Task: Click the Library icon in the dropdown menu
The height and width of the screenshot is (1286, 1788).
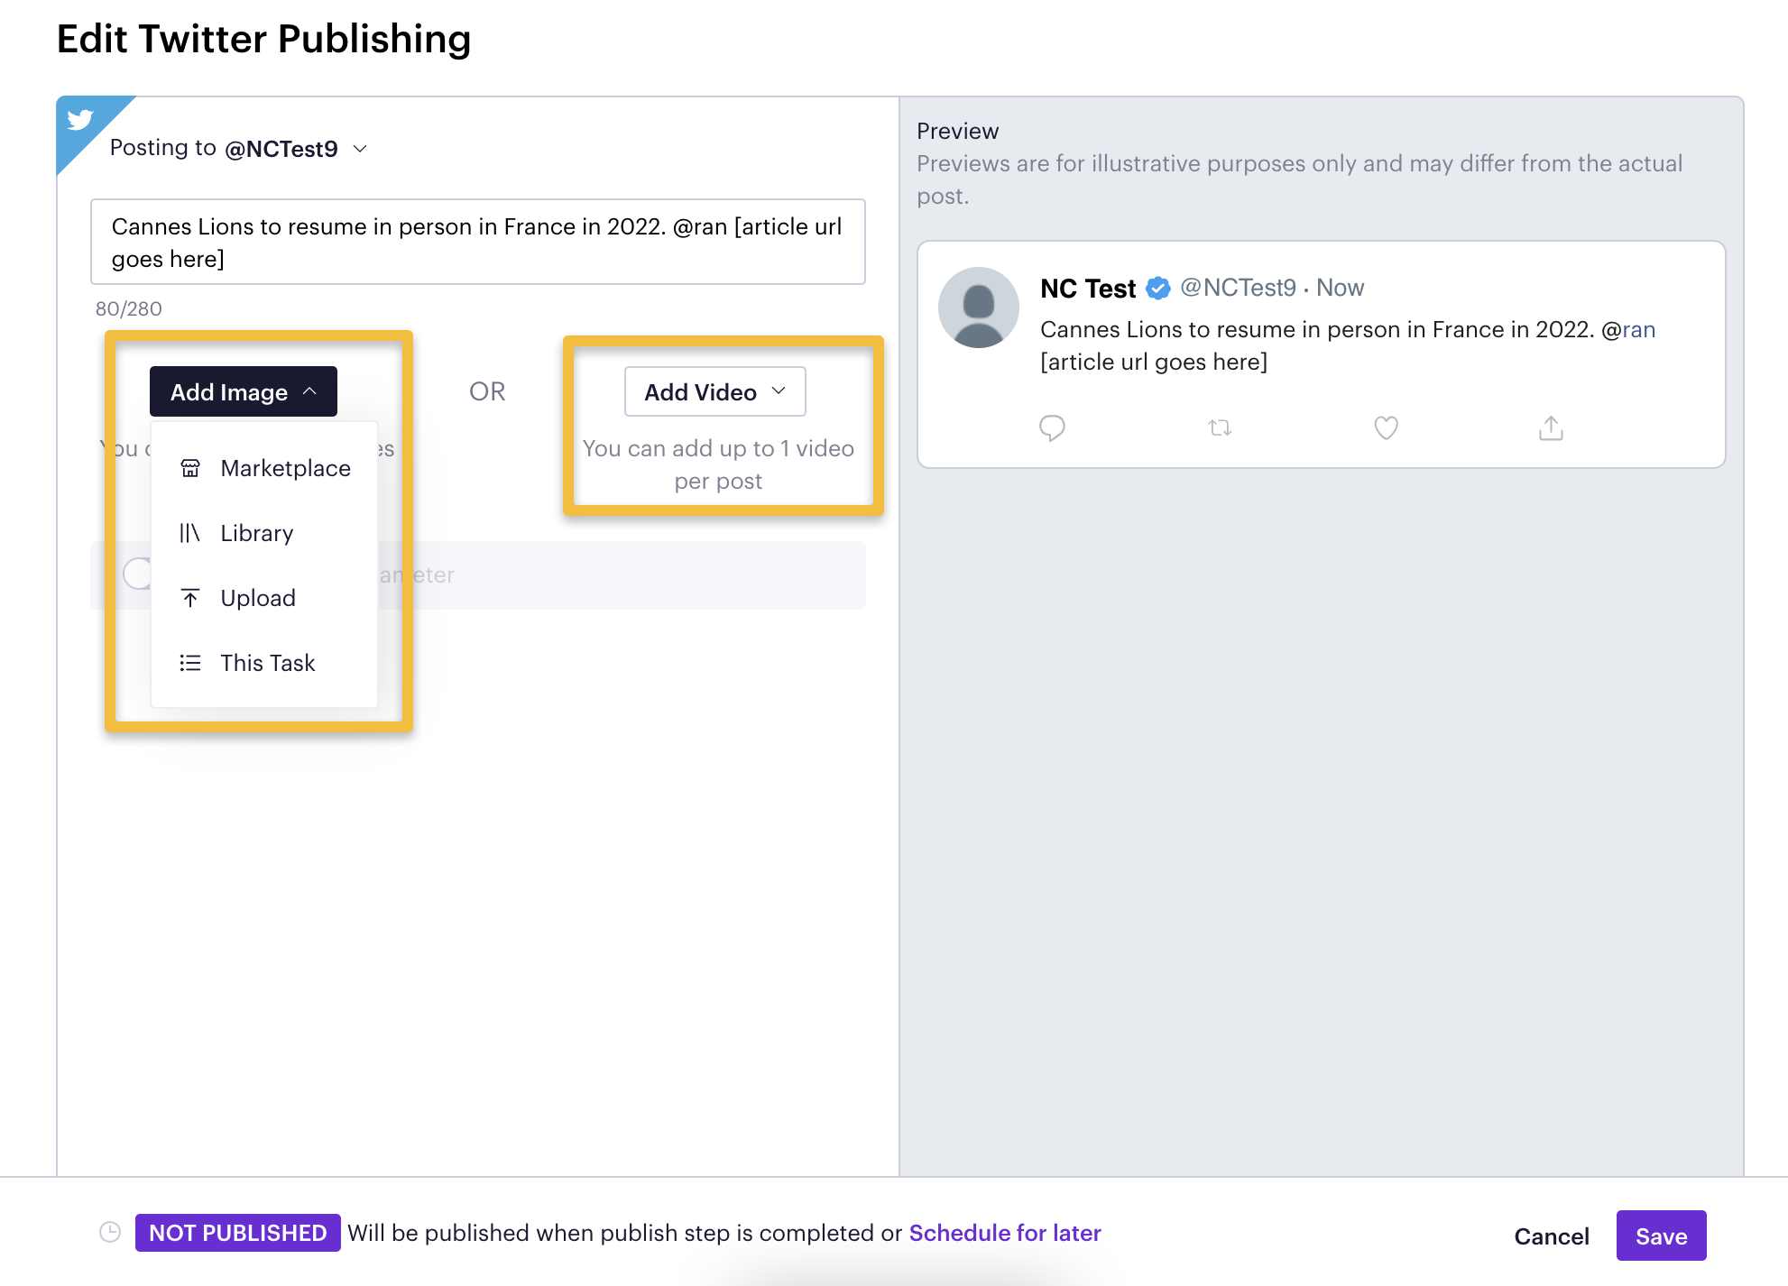Action: coord(190,533)
